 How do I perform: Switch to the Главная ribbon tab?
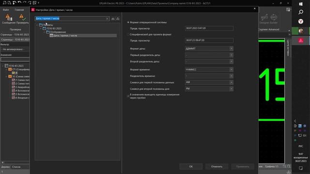pos(19,10)
